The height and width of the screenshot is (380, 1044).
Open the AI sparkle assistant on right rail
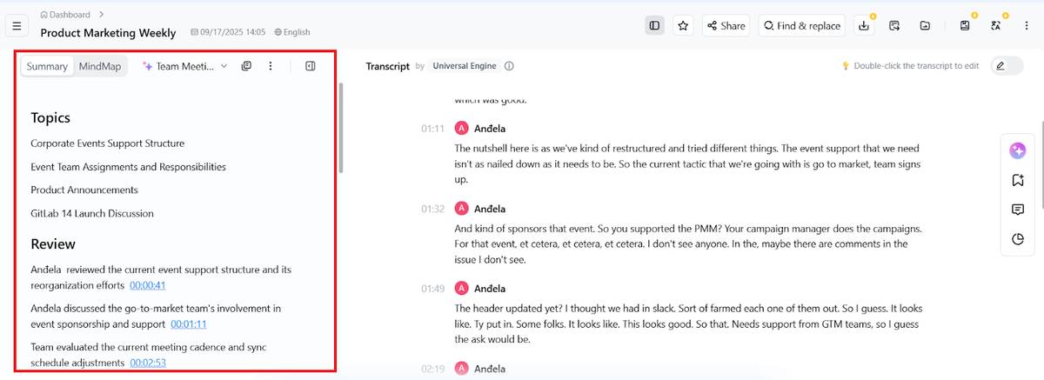(1018, 150)
